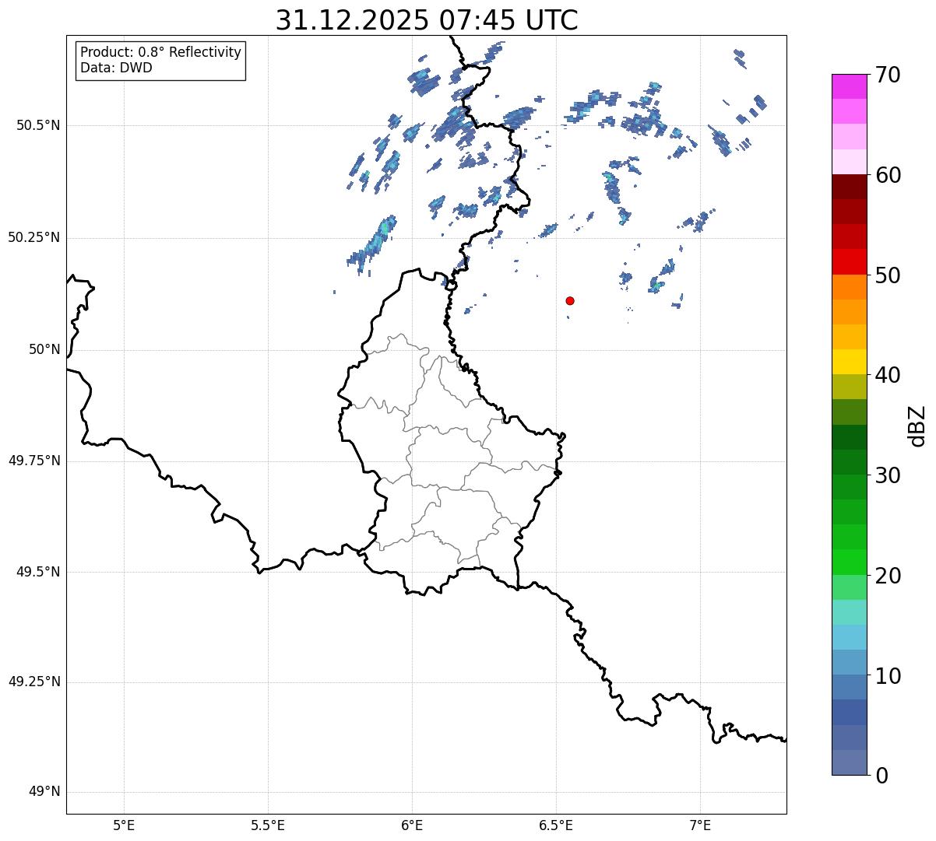Pick the yellow swatch just above 40 dBZ
The width and height of the screenshot is (936, 841).
pos(849,362)
